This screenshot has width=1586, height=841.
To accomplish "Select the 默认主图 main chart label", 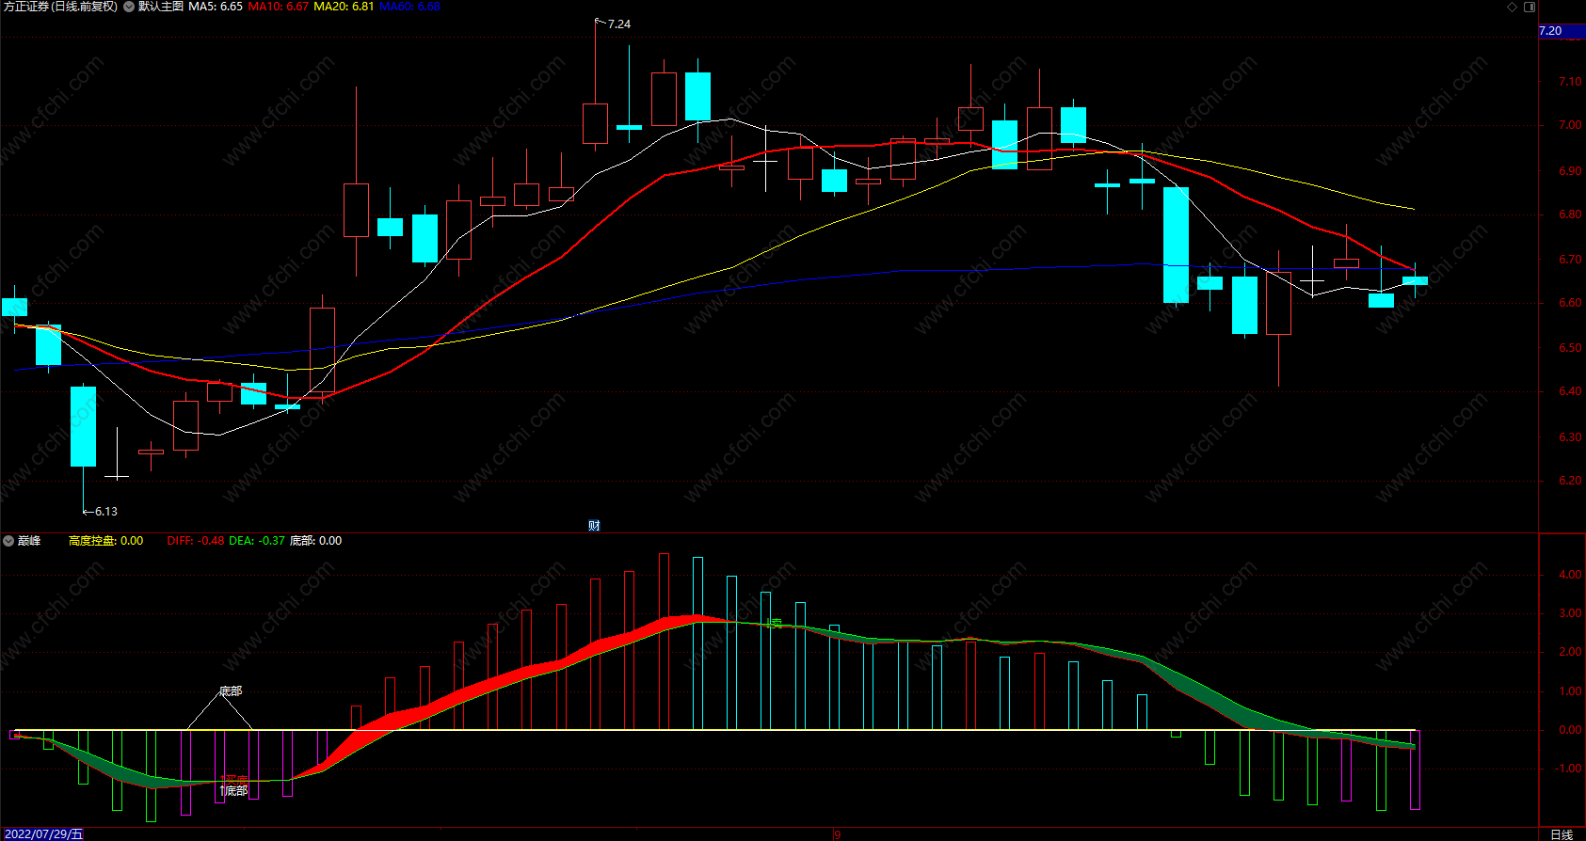I will [160, 7].
